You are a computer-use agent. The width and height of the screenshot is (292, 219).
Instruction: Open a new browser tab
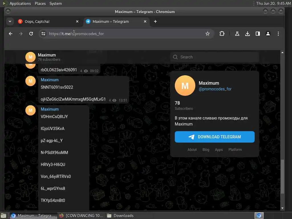click(155, 21)
